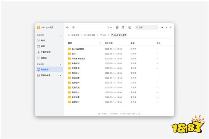209x139 pixels.
Task: Switch to grid icon view
Action: (117, 27)
